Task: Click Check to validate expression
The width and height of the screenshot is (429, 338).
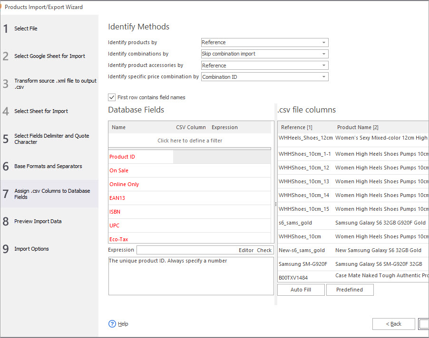Action: (264, 250)
